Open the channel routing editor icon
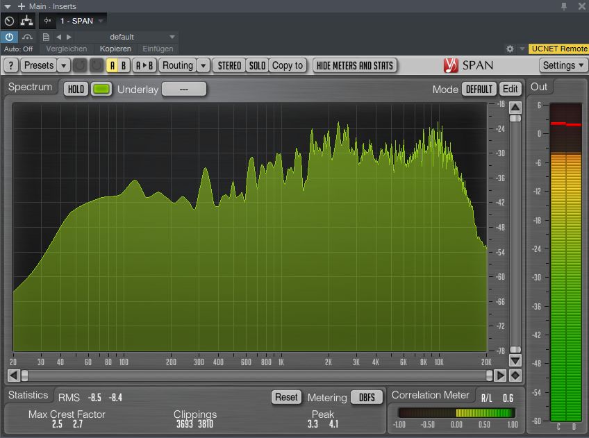 click(27, 21)
